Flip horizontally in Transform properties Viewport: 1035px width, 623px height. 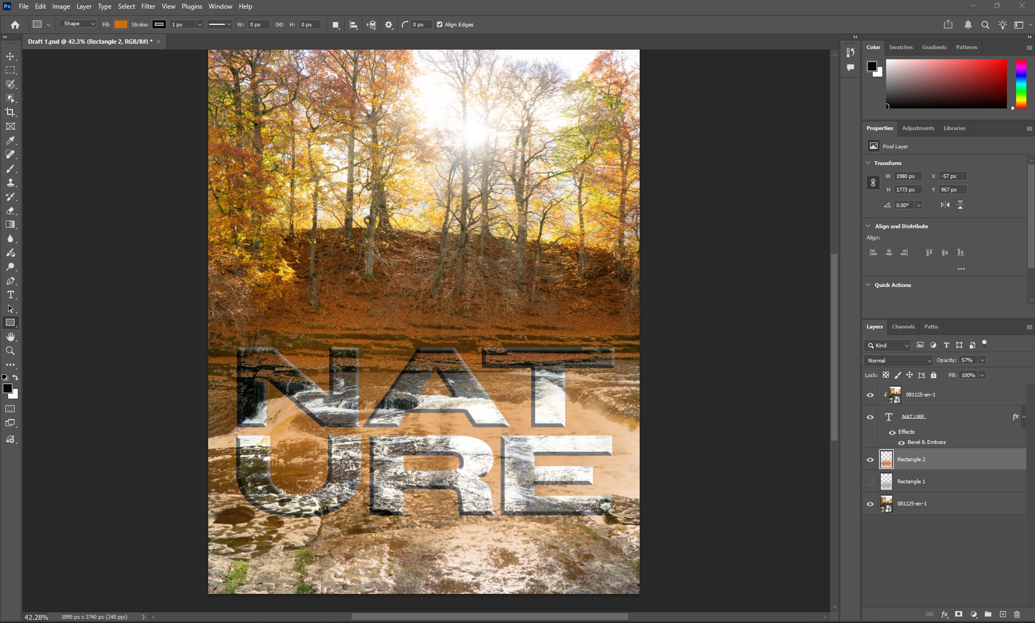[945, 205]
